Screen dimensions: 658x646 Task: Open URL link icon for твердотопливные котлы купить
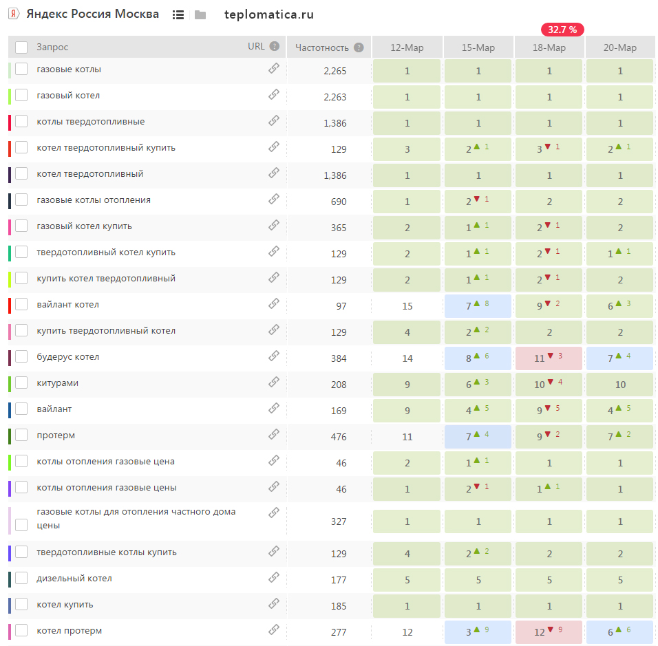(274, 551)
